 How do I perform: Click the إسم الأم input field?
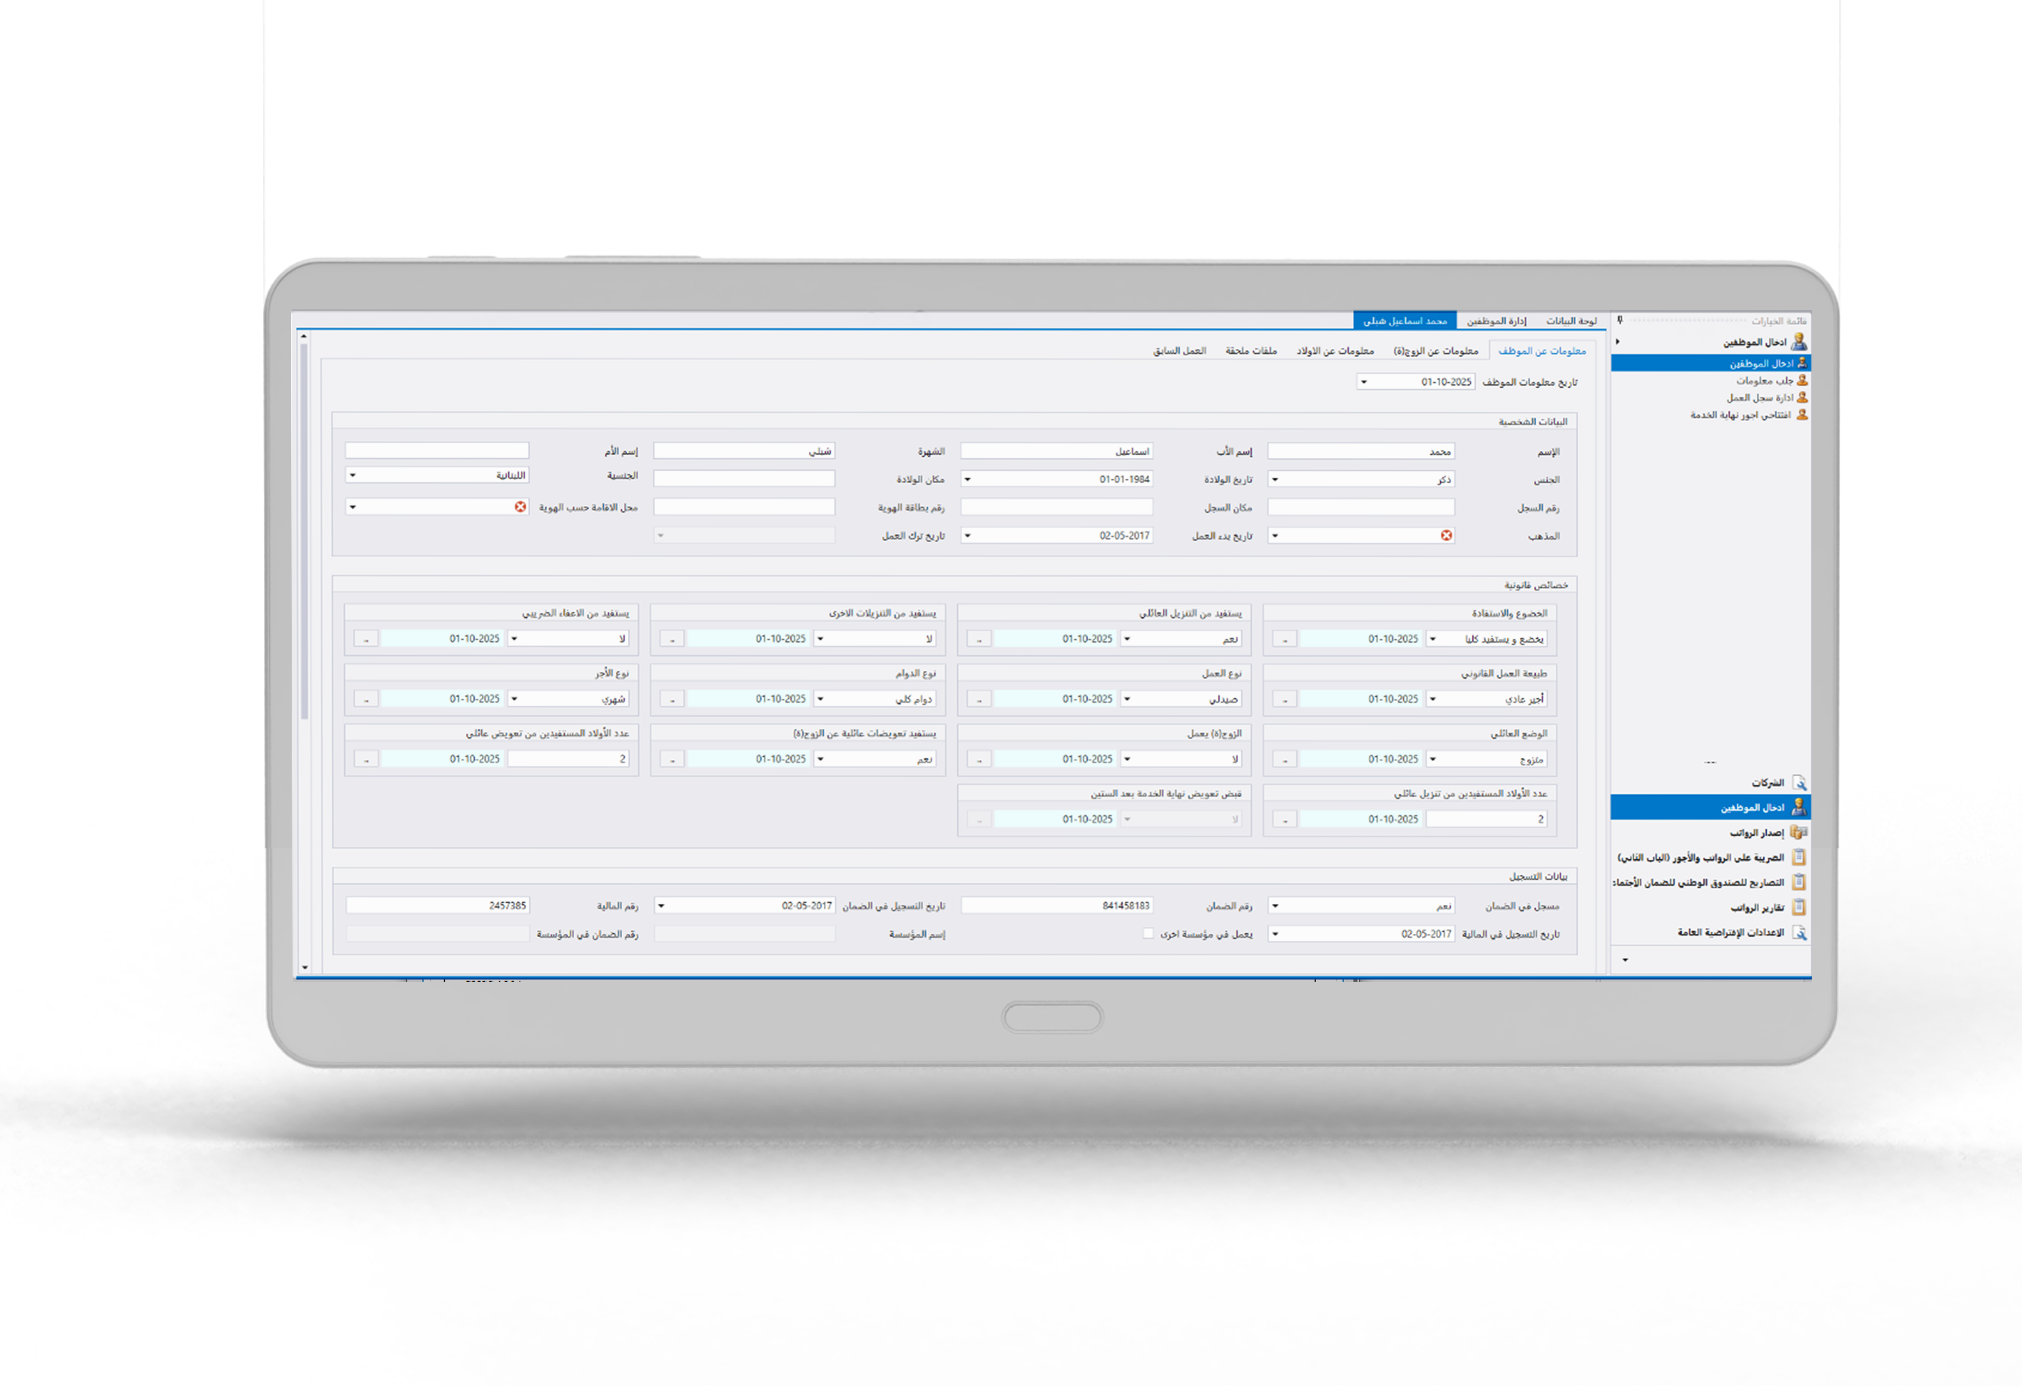(x=437, y=450)
